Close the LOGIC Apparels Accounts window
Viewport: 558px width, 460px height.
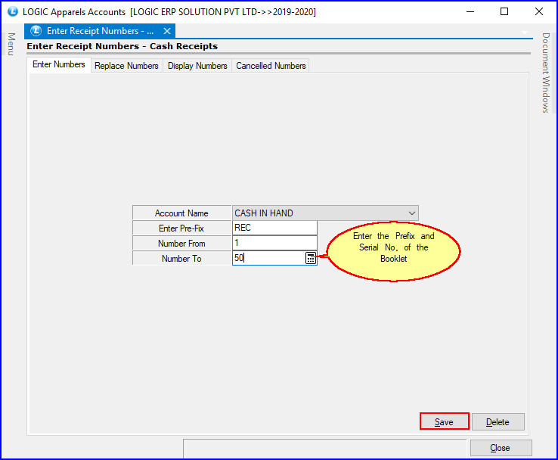pyautogui.click(x=539, y=11)
